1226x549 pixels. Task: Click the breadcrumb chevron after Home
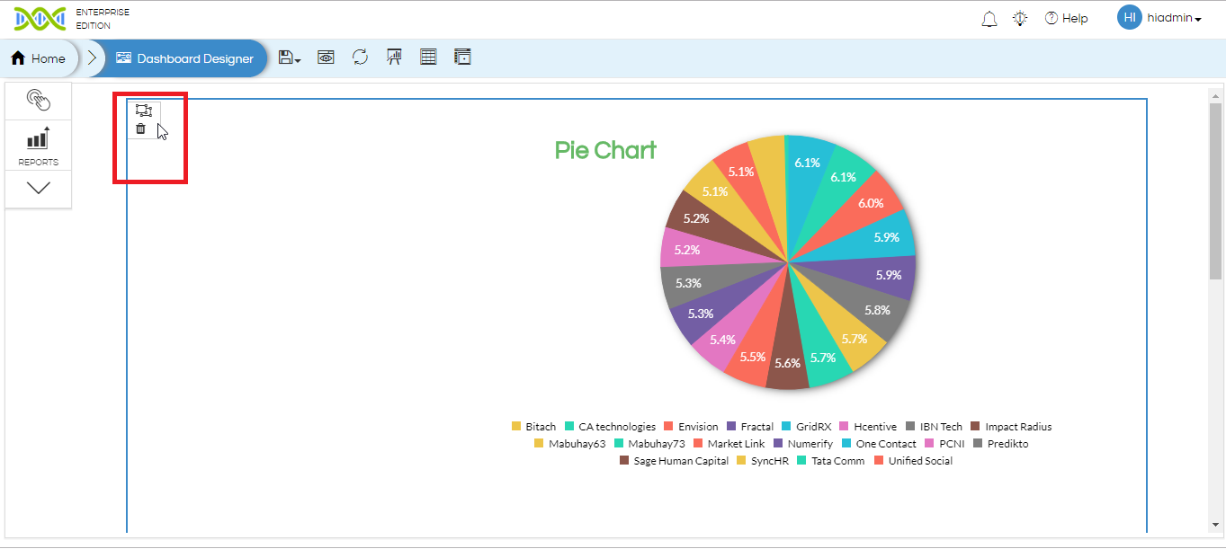click(92, 58)
